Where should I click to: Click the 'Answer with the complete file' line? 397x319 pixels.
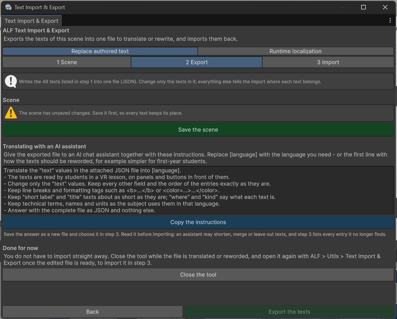point(79,210)
